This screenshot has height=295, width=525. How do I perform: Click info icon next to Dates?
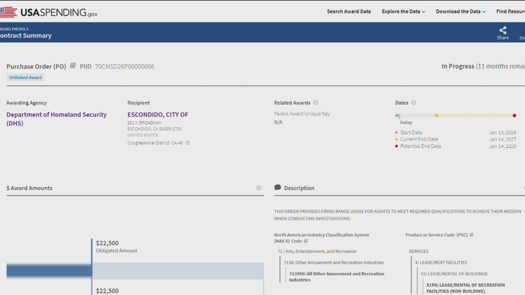click(414, 103)
